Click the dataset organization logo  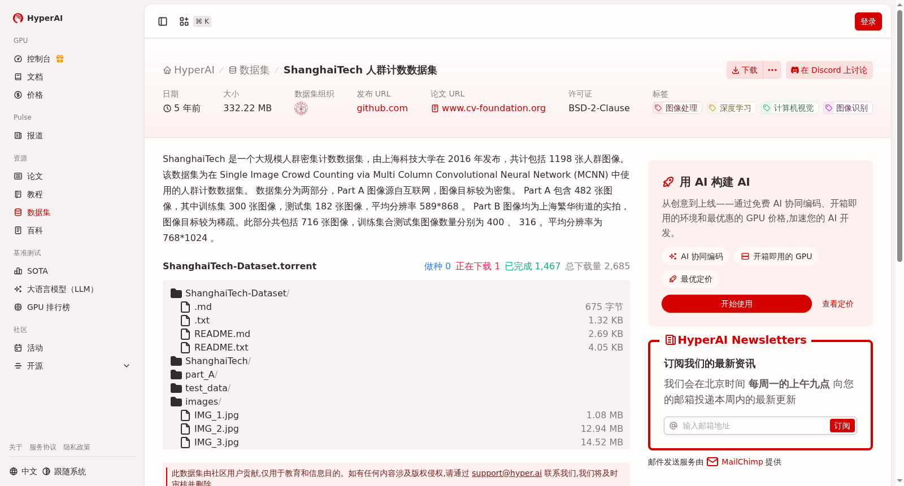pos(301,108)
